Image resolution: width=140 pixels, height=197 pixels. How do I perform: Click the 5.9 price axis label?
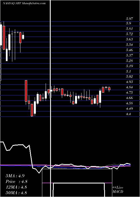point(128,23)
